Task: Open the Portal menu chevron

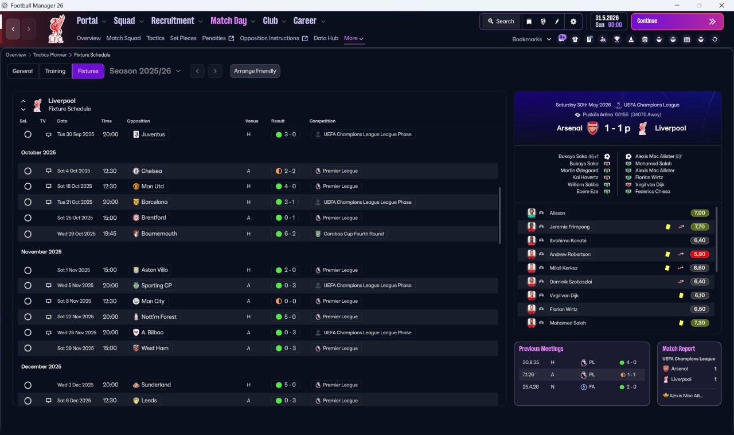Action: [x=104, y=21]
